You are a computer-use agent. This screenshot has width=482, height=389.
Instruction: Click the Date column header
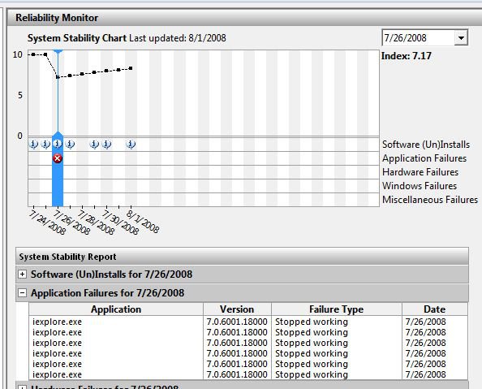pyautogui.click(x=434, y=309)
